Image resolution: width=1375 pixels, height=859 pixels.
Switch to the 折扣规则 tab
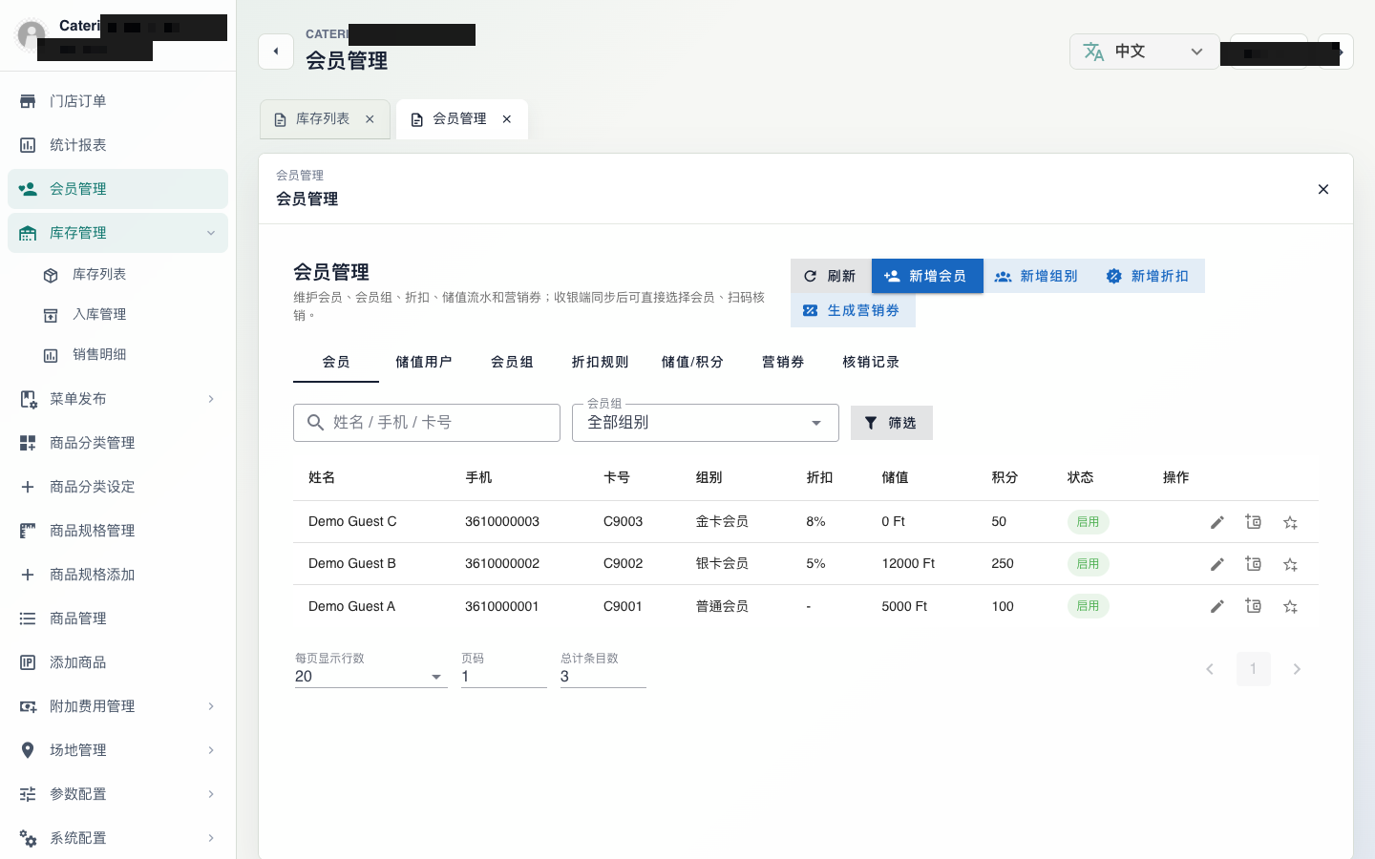click(x=600, y=363)
